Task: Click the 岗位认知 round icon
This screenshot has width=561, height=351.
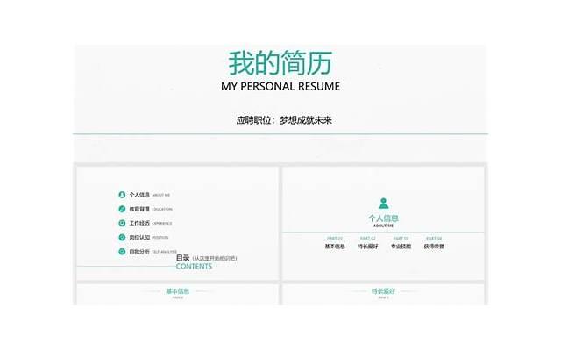Action: (122, 237)
